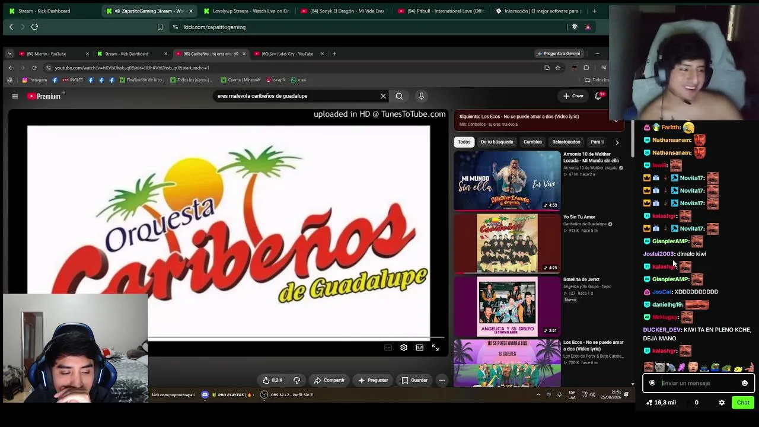759x427 pixels.
Task: Go to YouTube Premium home logo
Action: click(x=44, y=96)
